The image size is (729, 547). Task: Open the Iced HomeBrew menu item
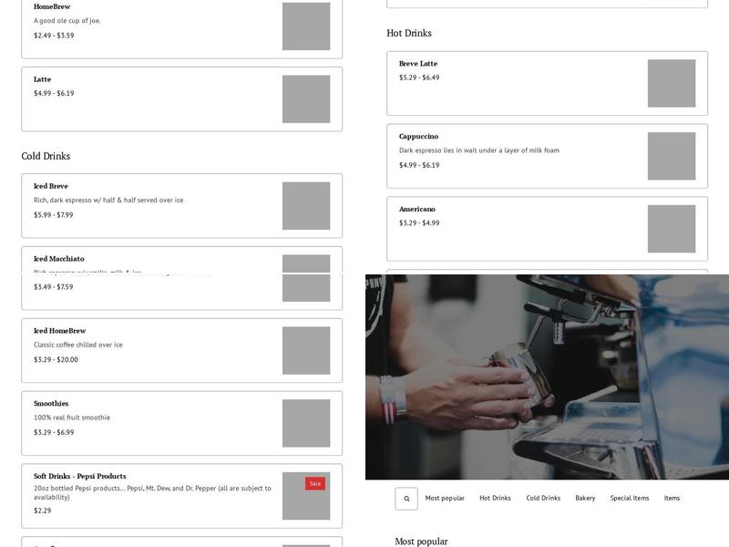(59, 331)
